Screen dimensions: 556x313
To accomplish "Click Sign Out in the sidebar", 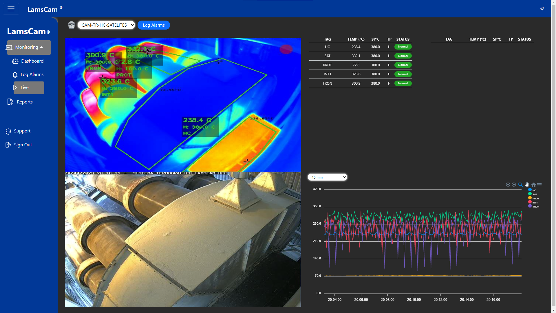I will click(23, 145).
